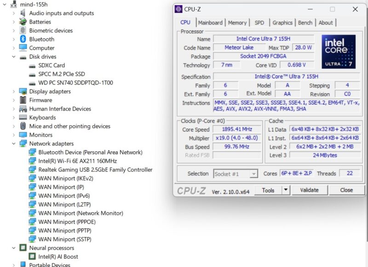Click the Batteries category icon
368x267 pixels.
point(23,22)
